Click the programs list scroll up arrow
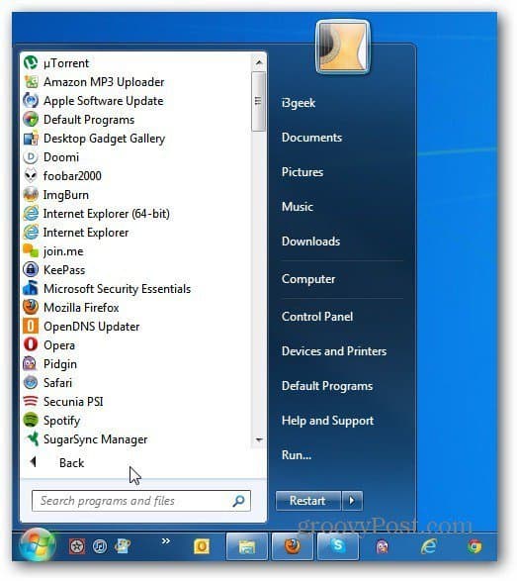Screen dimensions: 517x581 [x=259, y=62]
